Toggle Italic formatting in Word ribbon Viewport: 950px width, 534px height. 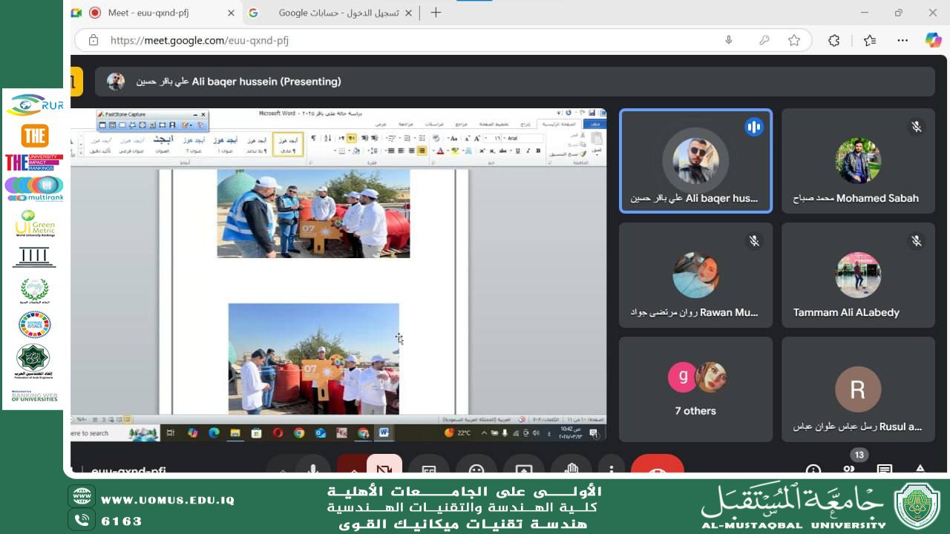[x=528, y=151]
